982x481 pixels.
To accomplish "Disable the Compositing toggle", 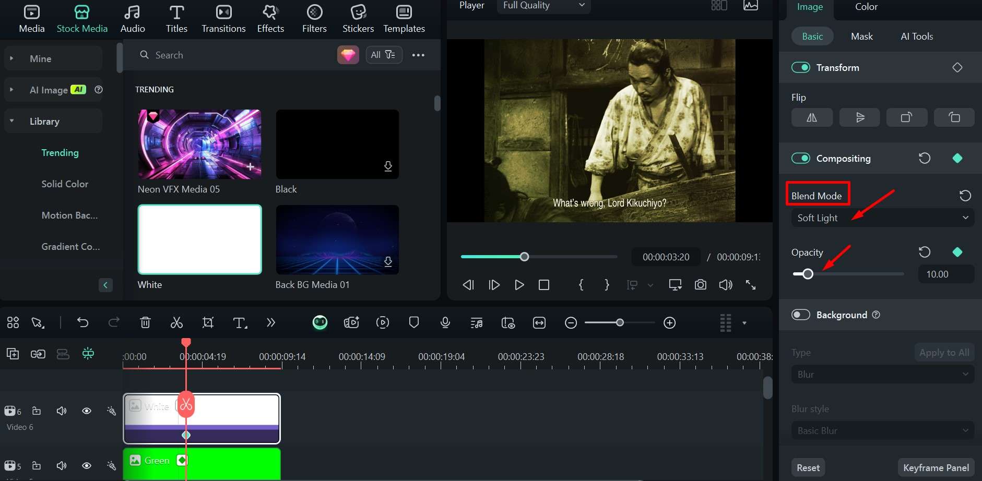I will pyautogui.click(x=800, y=158).
